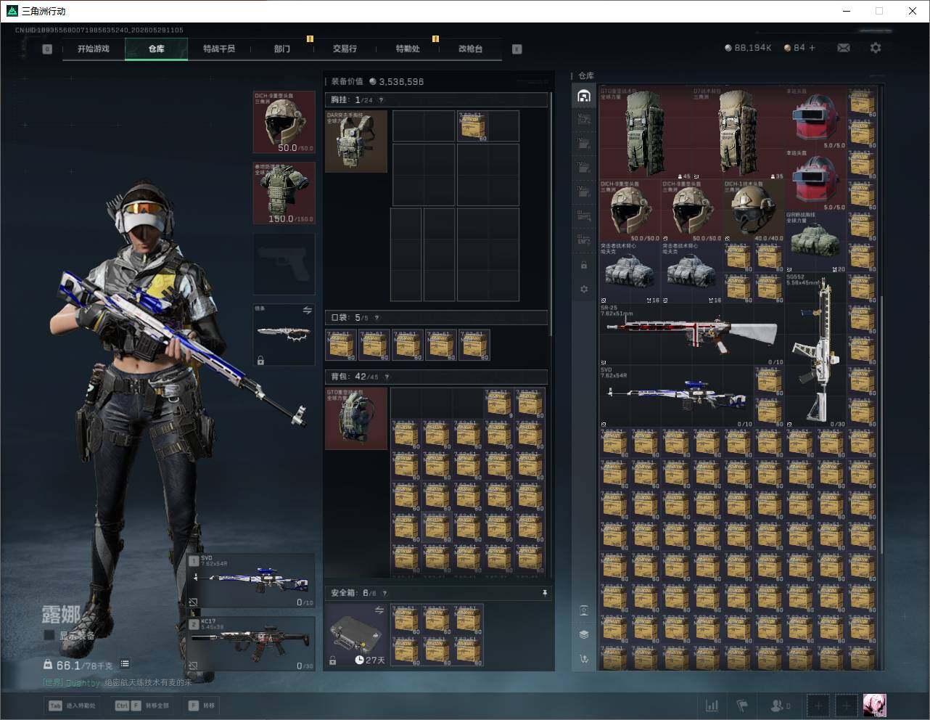Select the D7 tactical backpack in warehouse
The width and height of the screenshot is (930, 720).
coord(738,133)
